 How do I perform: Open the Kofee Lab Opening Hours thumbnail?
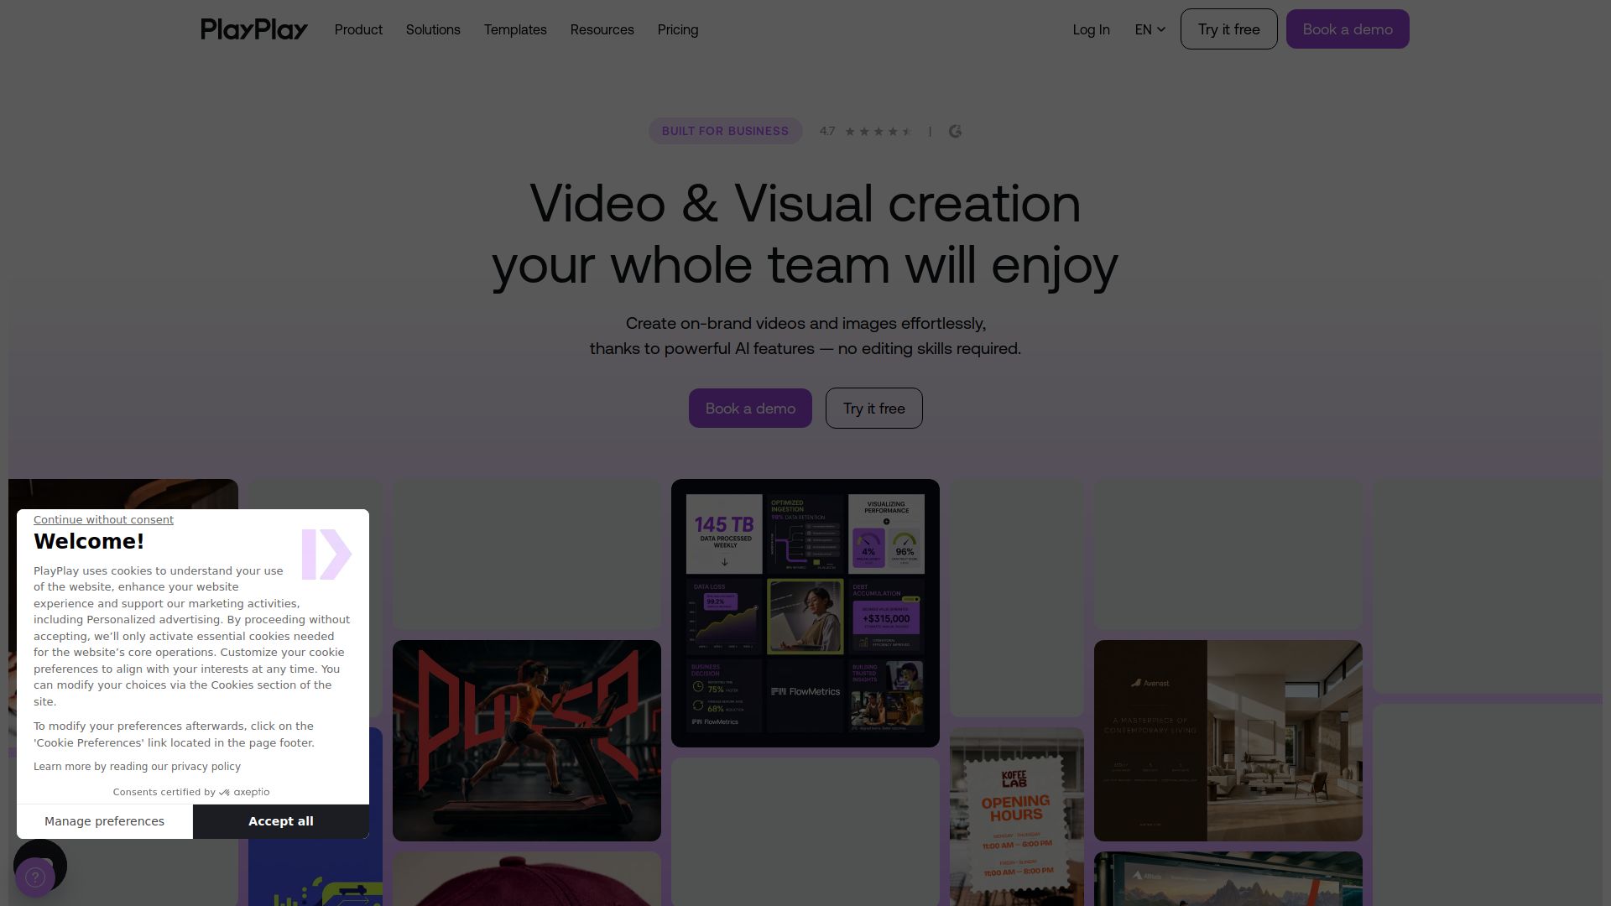1017,816
